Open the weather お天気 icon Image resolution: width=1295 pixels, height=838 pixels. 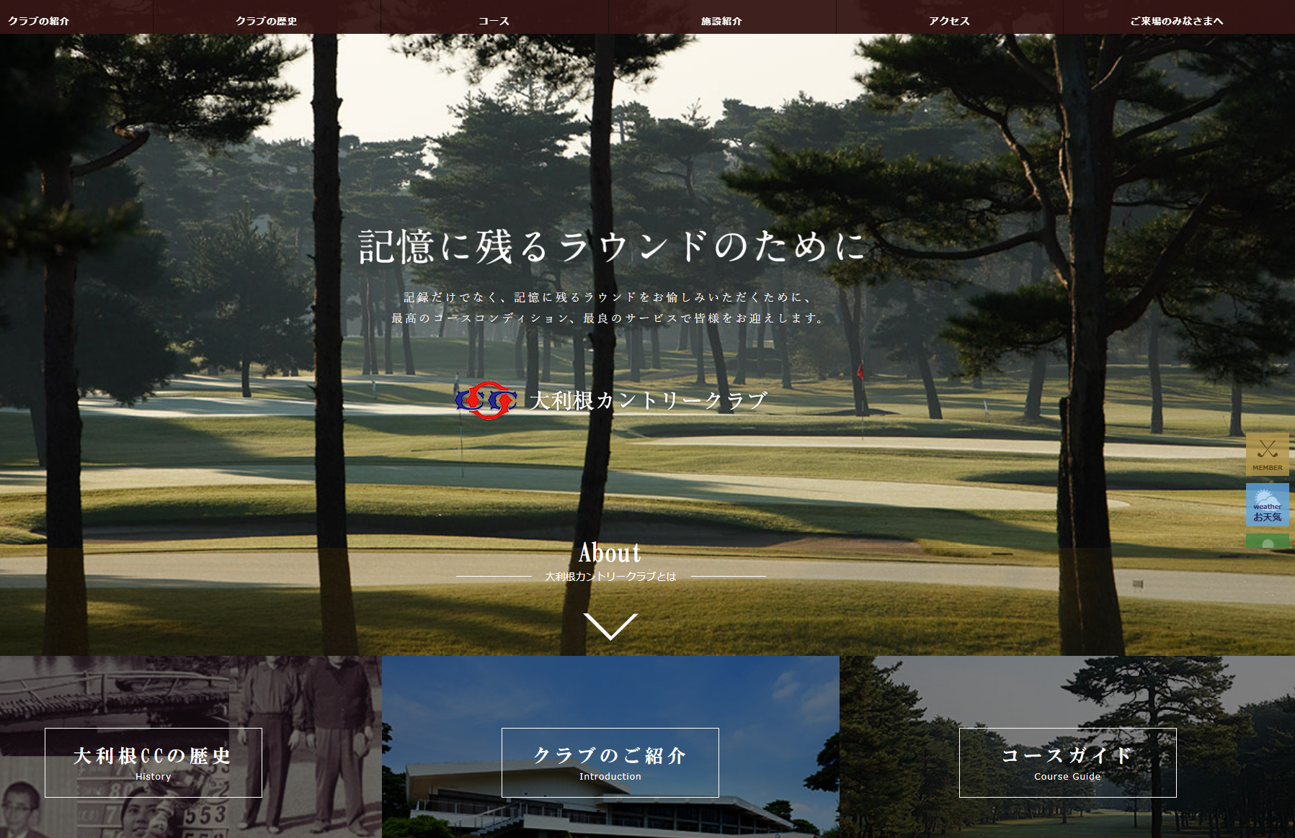tap(1267, 505)
